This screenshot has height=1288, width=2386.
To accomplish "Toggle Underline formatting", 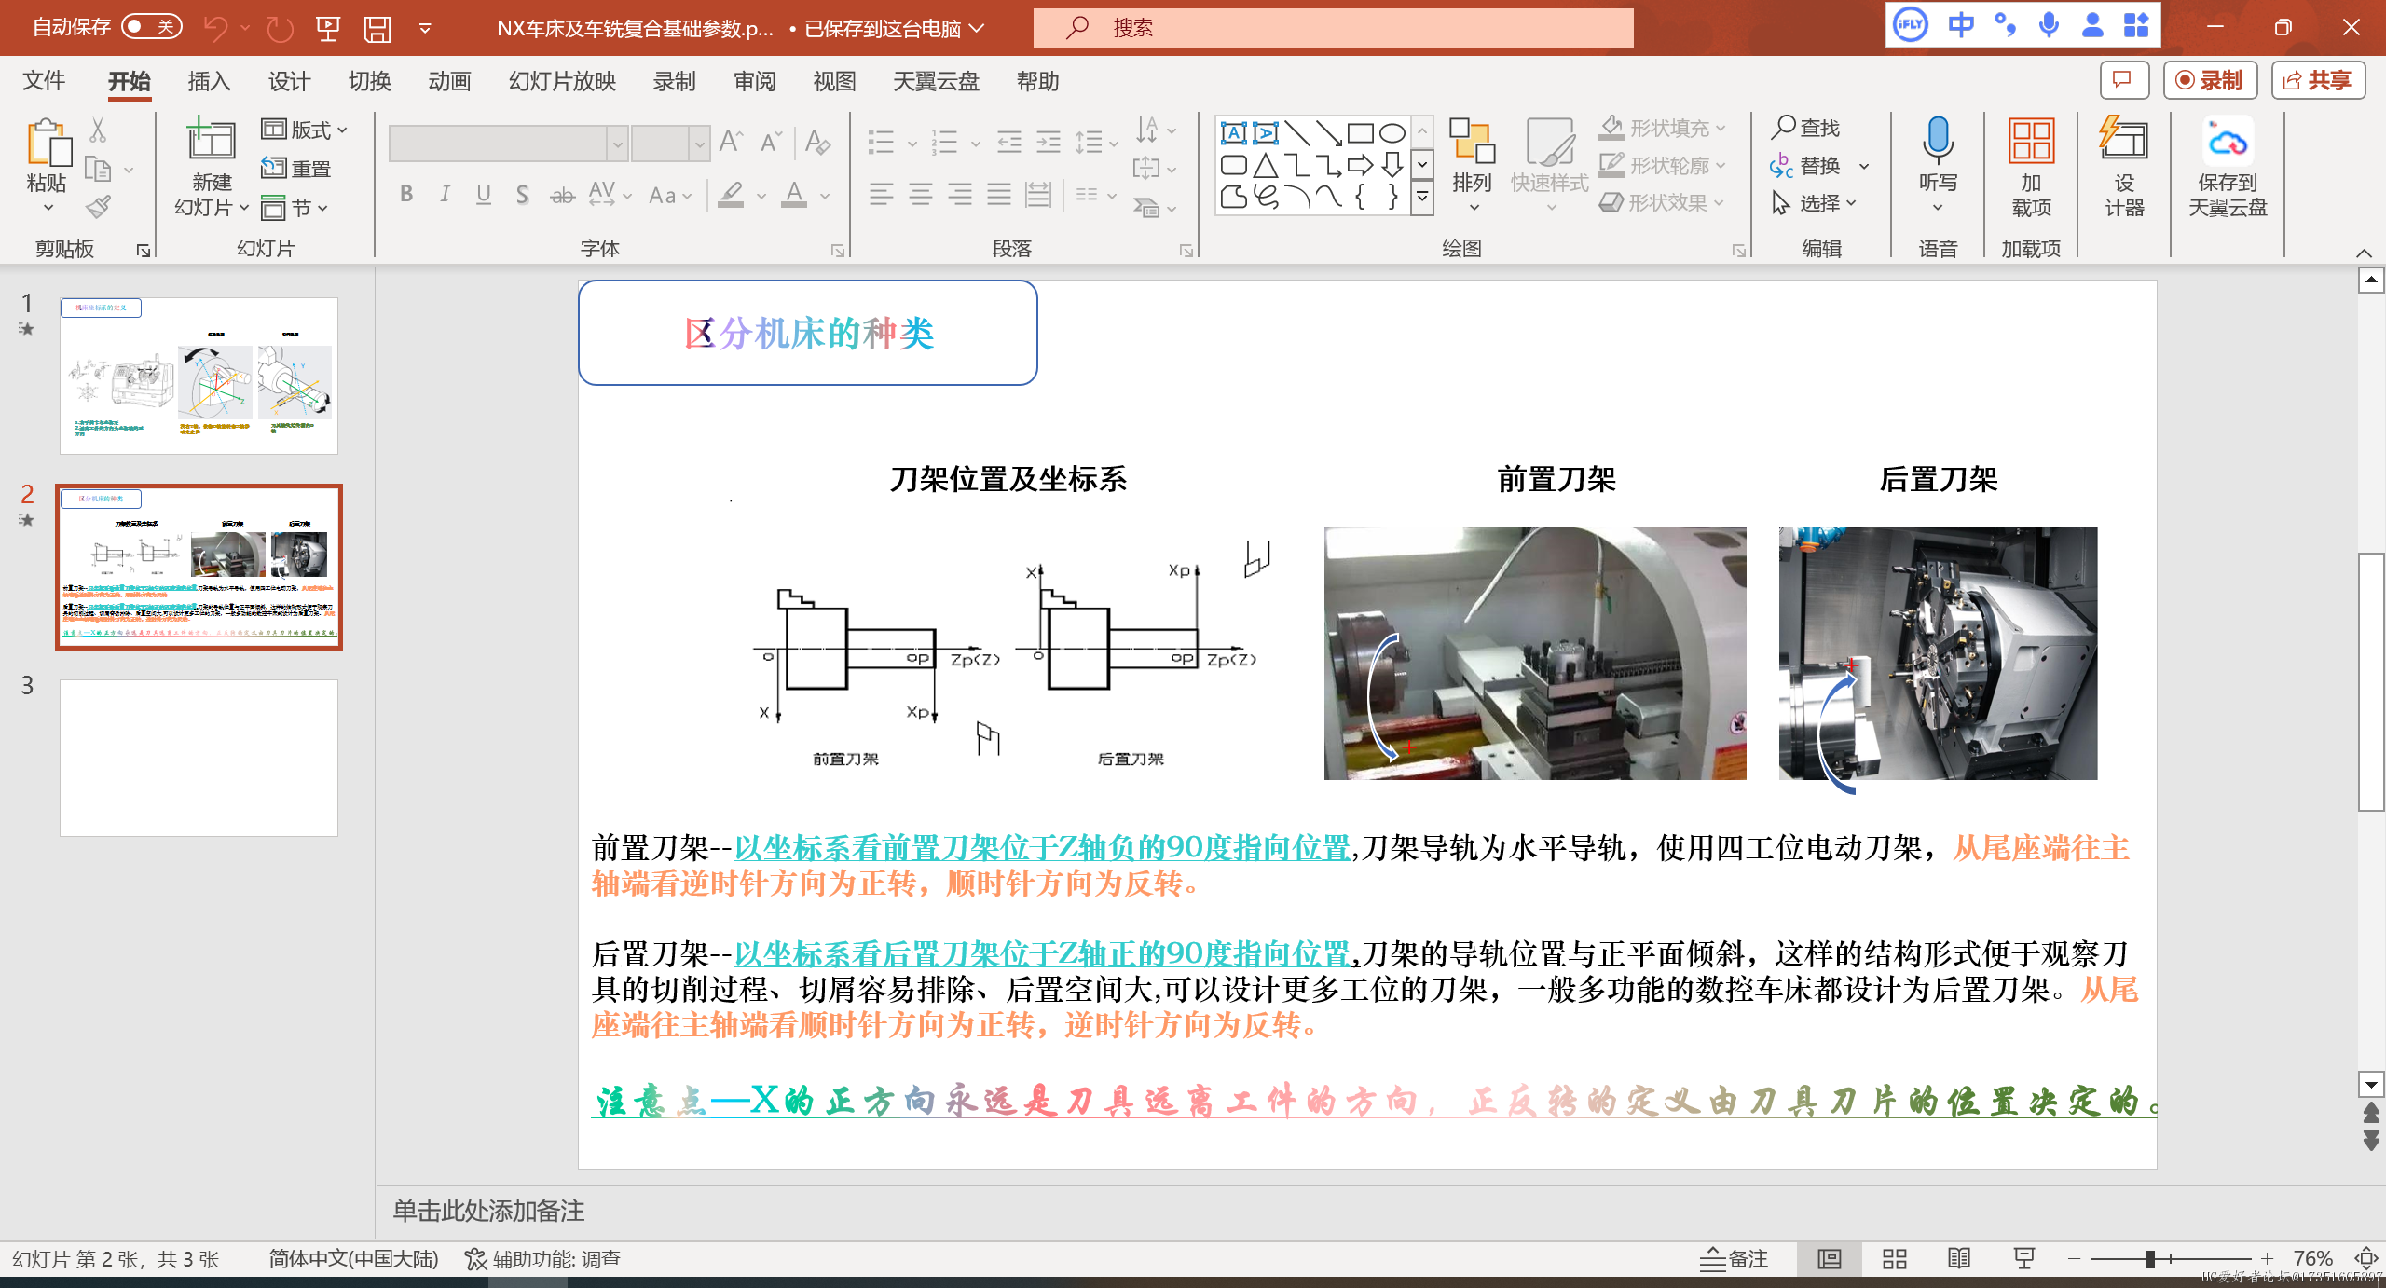I will pyautogui.click(x=484, y=195).
